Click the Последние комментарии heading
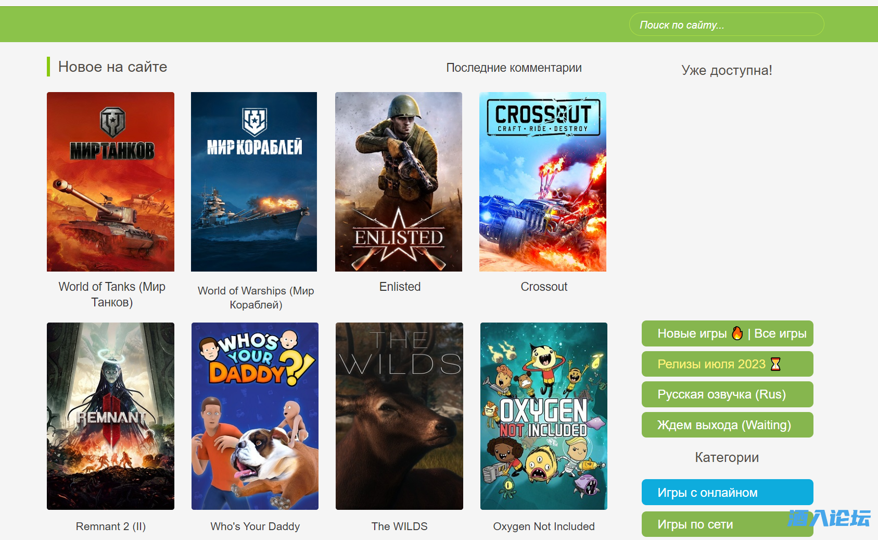This screenshot has height=540, width=878. coord(514,68)
